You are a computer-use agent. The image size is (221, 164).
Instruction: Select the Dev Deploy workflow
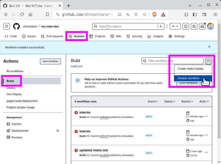tap(14, 94)
